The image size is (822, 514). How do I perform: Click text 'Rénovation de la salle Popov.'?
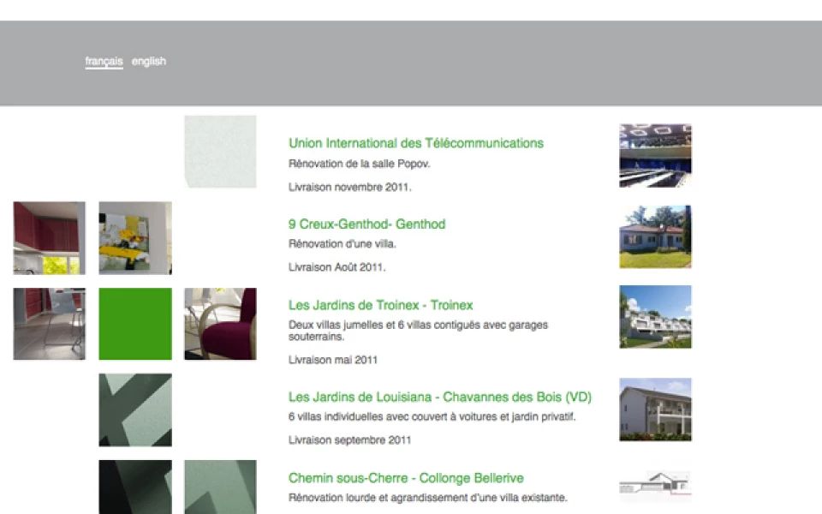[359, 164]
